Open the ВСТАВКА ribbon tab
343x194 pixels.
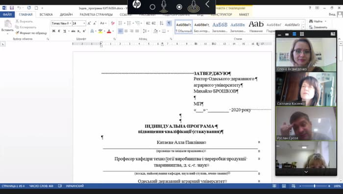point(46,15)
